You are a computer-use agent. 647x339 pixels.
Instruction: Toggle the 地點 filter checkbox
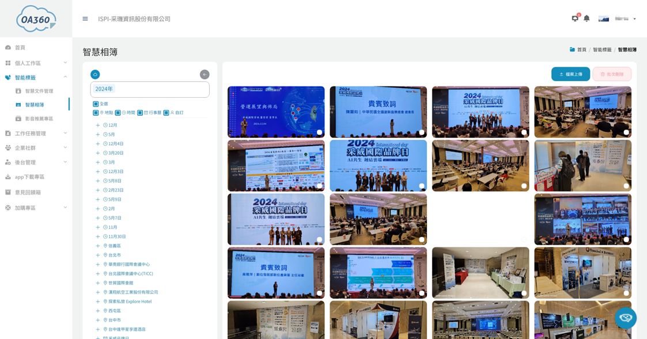(95, 113)
